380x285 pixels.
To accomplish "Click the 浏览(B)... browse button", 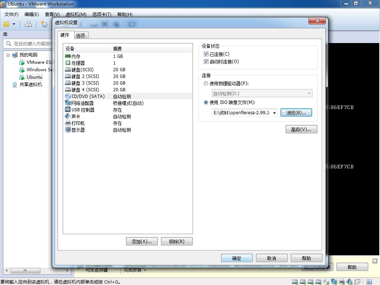I will point(296,113).
